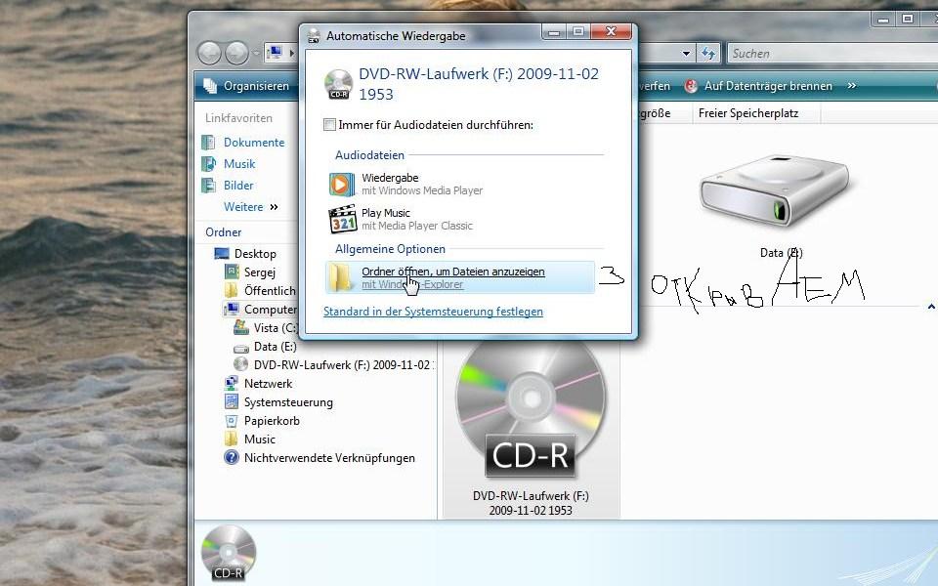Expand the toolbar overflow chevron
The width and height of the screenshot is (938, 586).
pyautogui.click(x=851, y=86)
